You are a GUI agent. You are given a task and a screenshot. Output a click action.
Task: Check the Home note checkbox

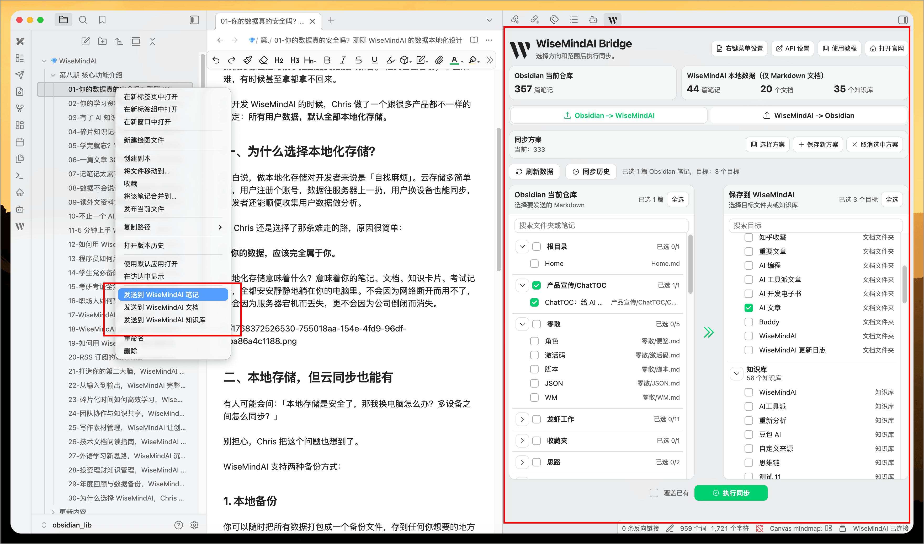pos(534,264)
